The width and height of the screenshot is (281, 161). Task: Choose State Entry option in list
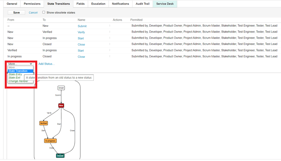pos(15,74)
